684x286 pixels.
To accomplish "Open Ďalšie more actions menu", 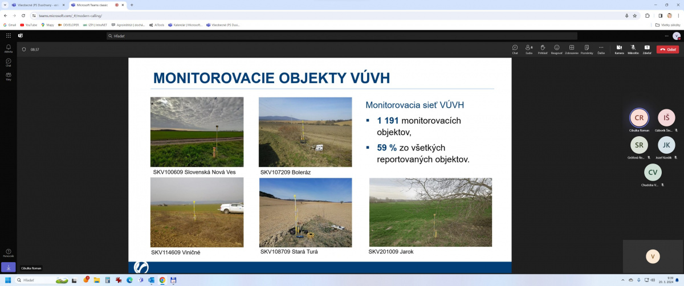I will (601, 49).
